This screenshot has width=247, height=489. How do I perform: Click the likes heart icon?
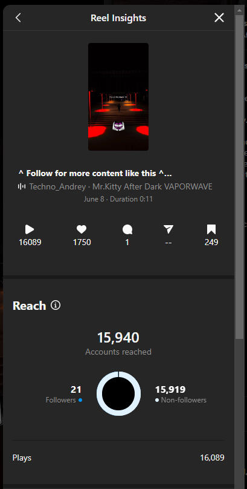82,229
